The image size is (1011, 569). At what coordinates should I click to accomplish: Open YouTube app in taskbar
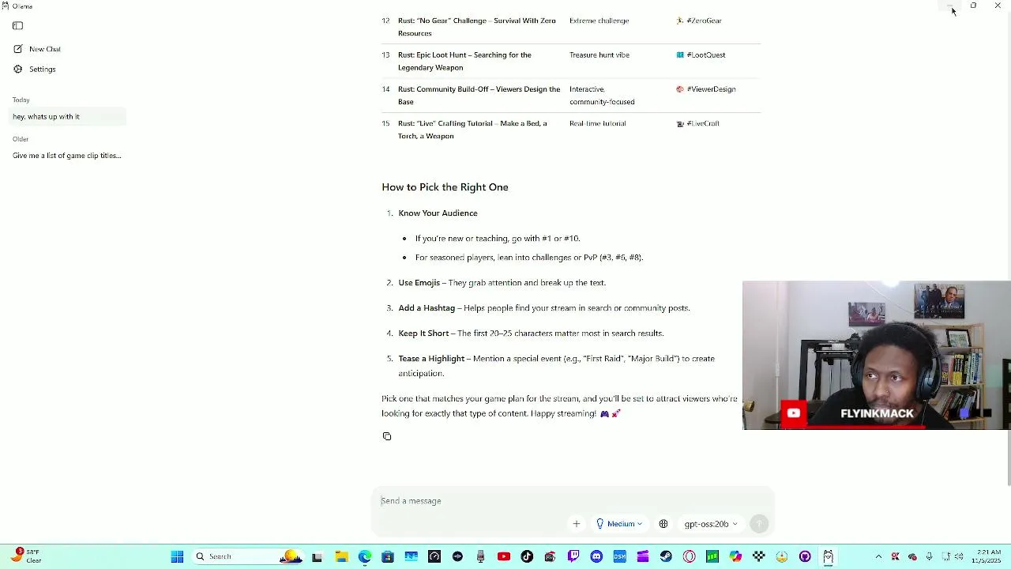pyautogui.click(x=503, y=557)
